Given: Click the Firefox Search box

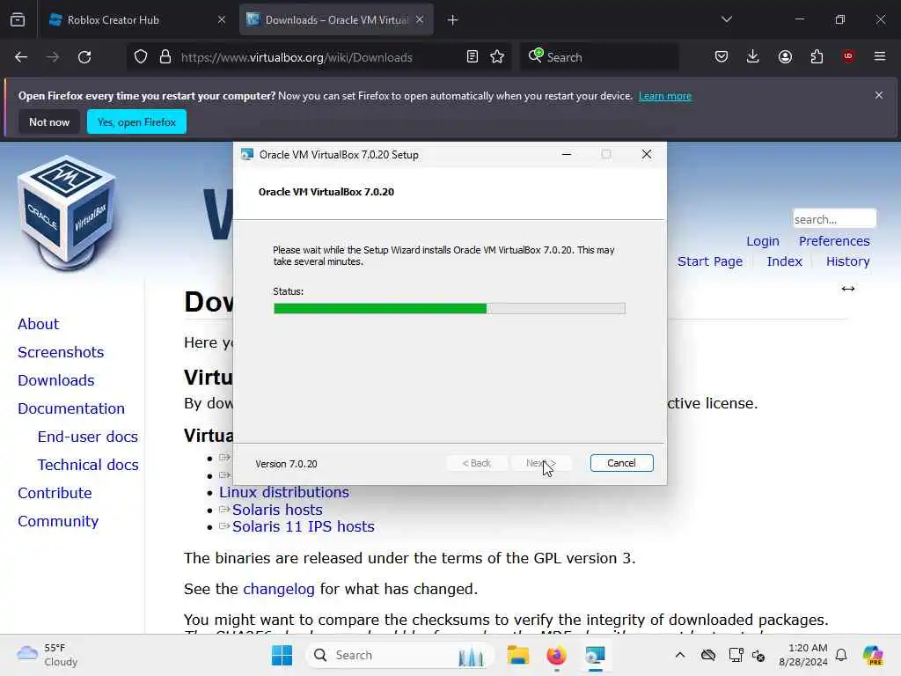Looking at the screenshot, I should pos(599,57).
